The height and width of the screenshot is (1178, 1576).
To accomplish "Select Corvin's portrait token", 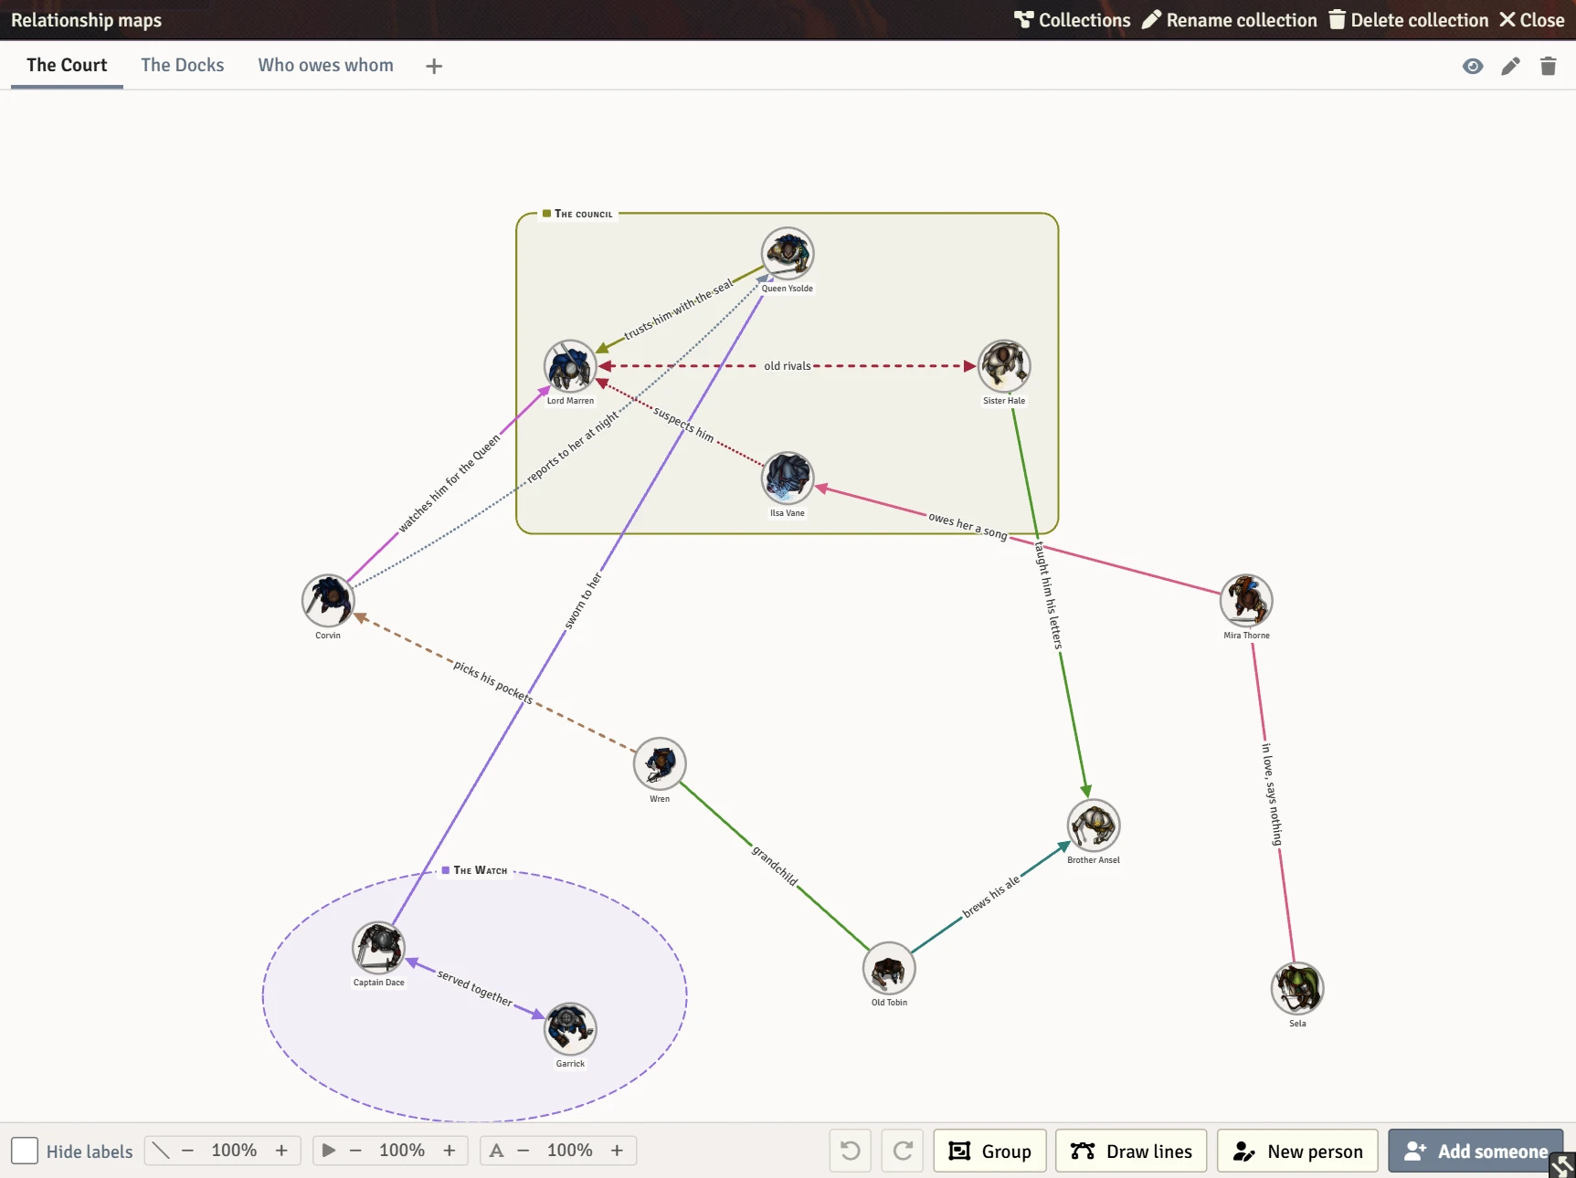I will [x=328, y=601].
